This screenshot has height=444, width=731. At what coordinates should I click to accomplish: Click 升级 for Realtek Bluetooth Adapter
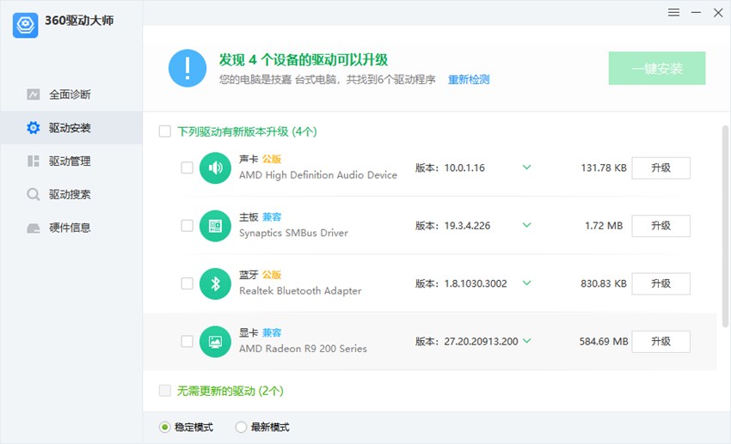661,284
